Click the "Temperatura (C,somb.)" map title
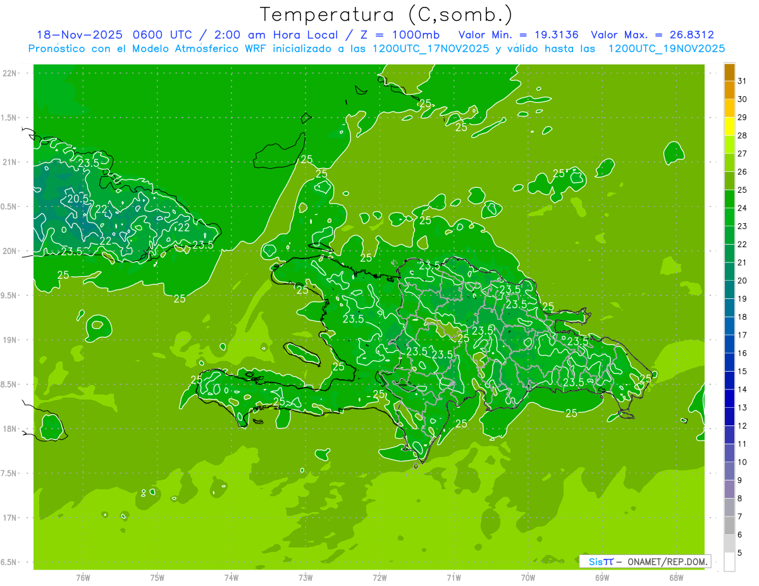The width and height of the screenshot is (759, 586). pos(386,15)
